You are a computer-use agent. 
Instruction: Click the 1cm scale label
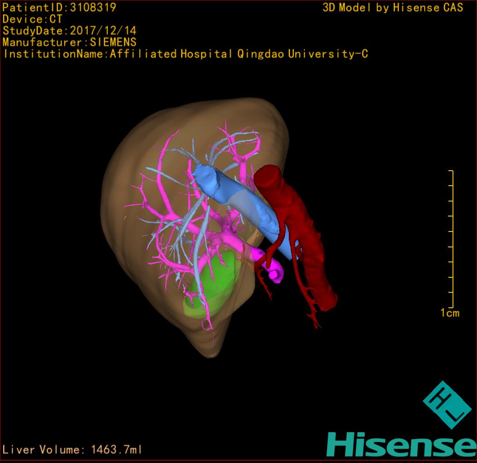coord(450,313)
